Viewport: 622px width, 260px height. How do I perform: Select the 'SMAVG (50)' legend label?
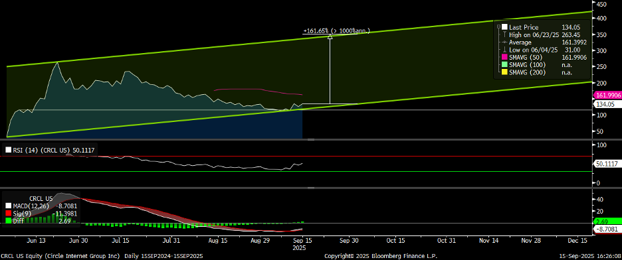click(526, 58)
